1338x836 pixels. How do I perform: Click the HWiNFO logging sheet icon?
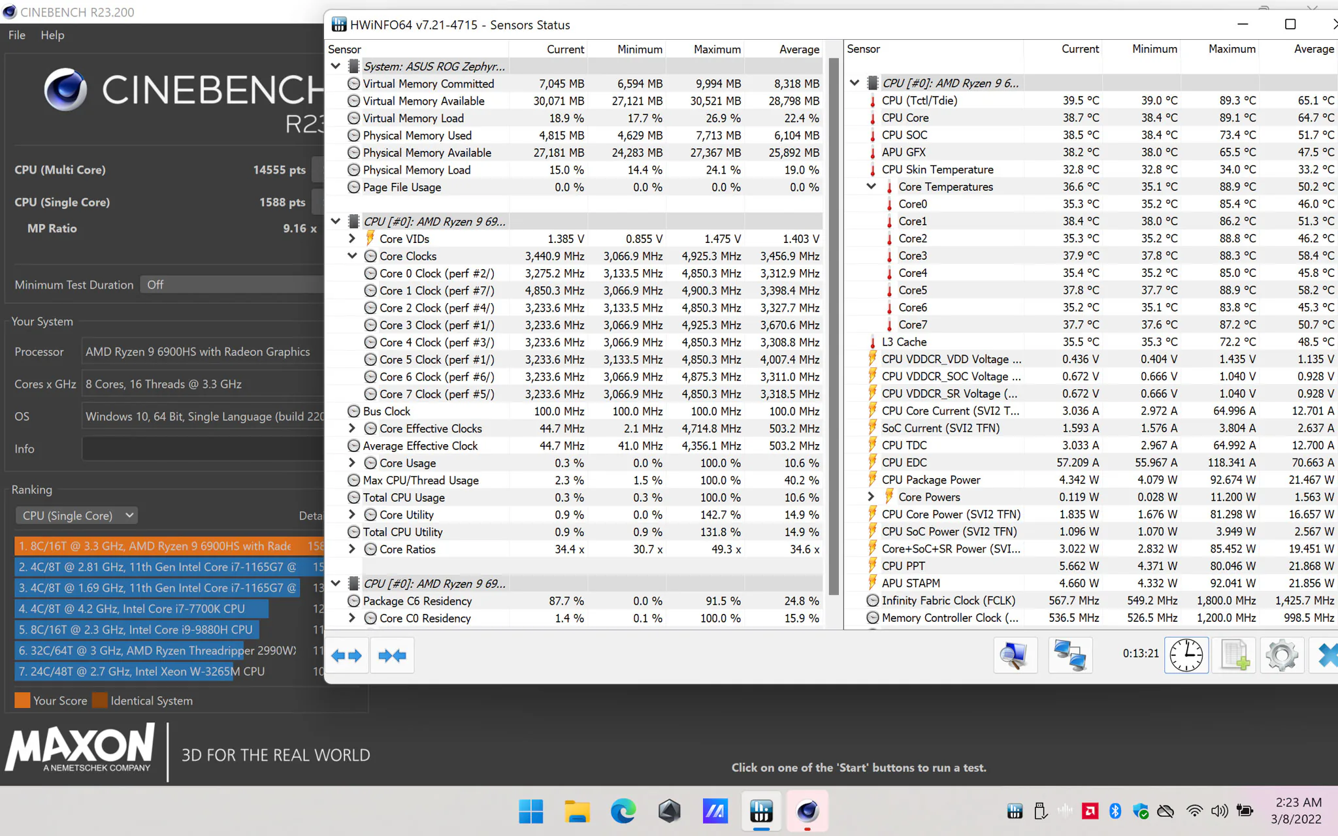click(x=1234, y=655)
